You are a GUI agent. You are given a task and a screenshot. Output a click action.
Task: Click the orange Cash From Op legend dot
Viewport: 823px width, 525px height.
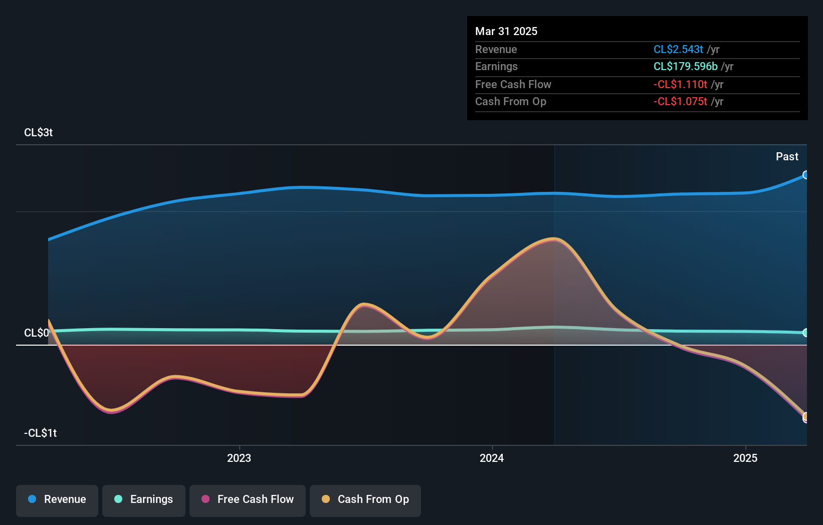(326, 499)
